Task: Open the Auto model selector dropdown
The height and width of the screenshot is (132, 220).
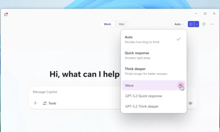Action: coord(179,24)
